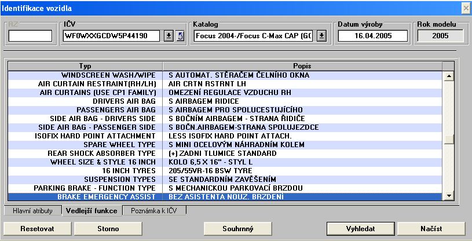The height and width of the screenshot is (241, 472).
Task: Click the empty RZ input field
Action: [30, 36]
